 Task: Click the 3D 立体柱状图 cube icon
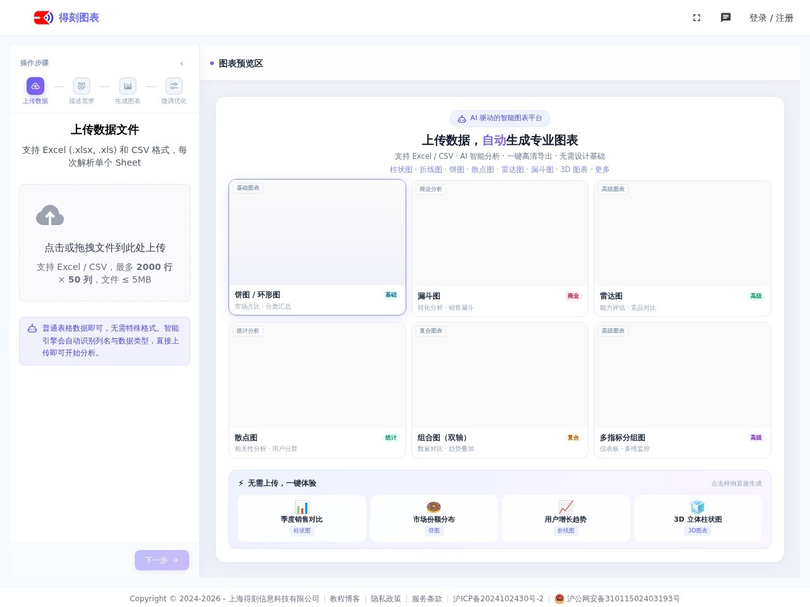tap(698, 507)
